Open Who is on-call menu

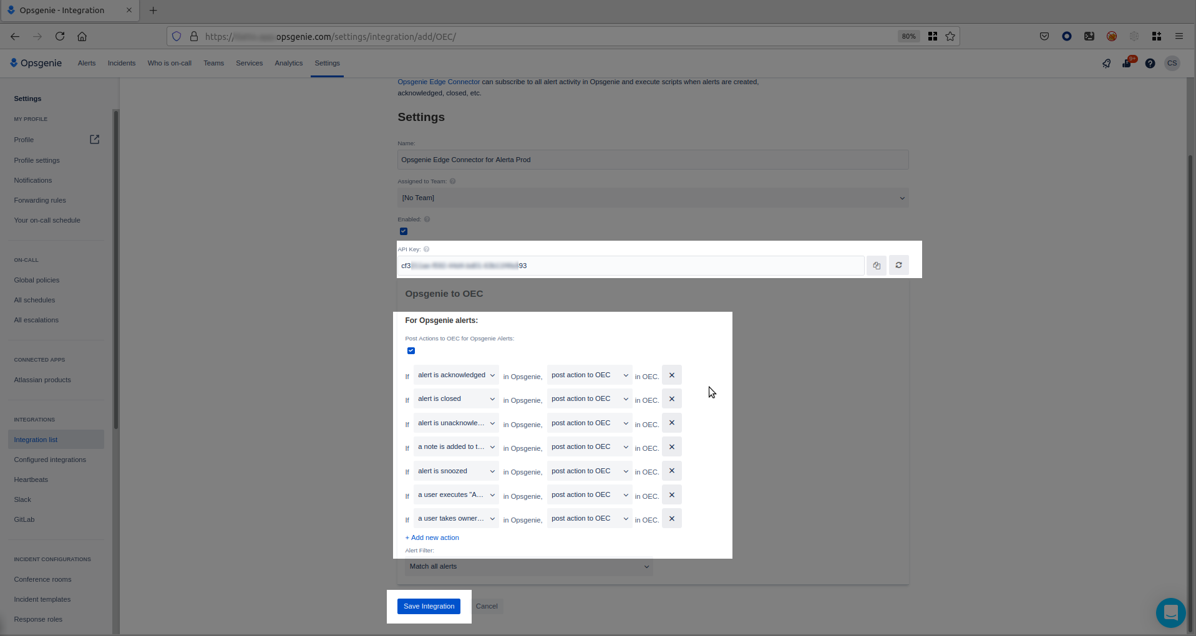pos(170,63)
